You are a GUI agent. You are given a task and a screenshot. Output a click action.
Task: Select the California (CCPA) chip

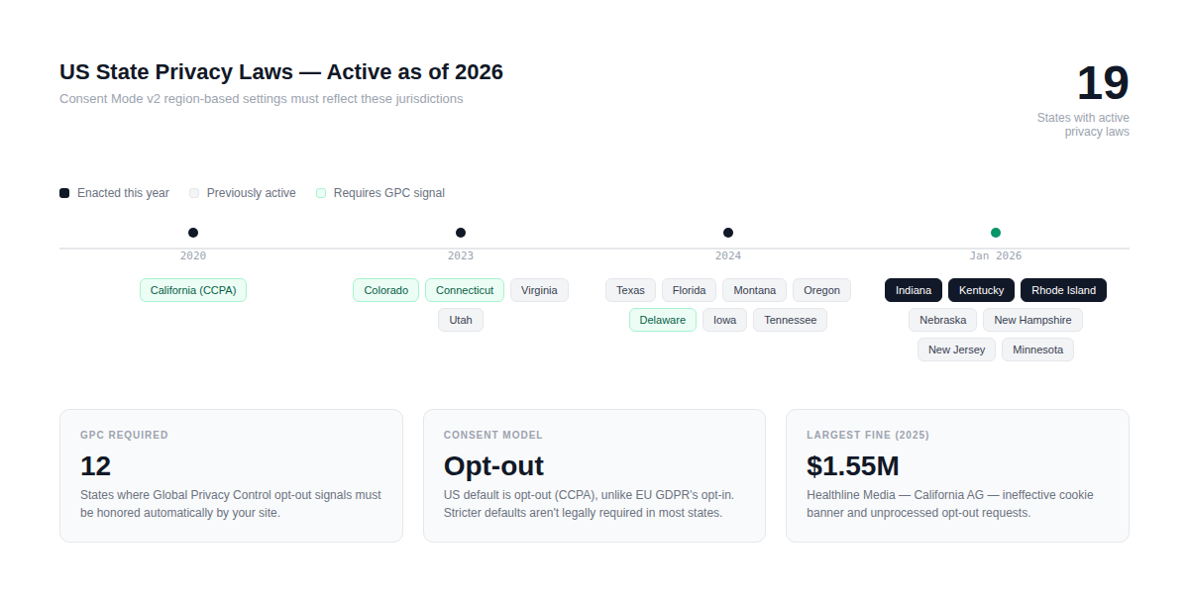tap(193, 290)
